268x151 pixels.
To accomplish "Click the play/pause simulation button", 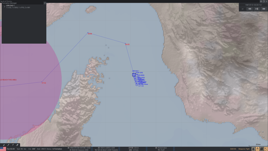I will [x=257, y=9].
